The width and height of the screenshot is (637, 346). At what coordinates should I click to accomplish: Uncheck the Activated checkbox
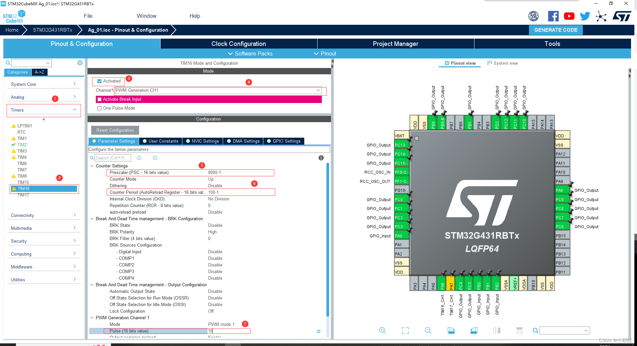[x=99, y=81]
